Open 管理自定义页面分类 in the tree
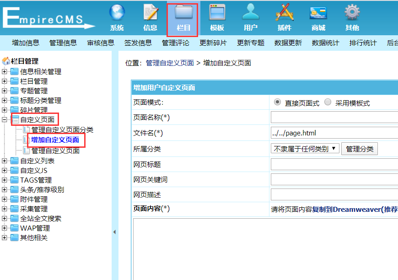This screenshot has height=280, width=398. point(62,130)
